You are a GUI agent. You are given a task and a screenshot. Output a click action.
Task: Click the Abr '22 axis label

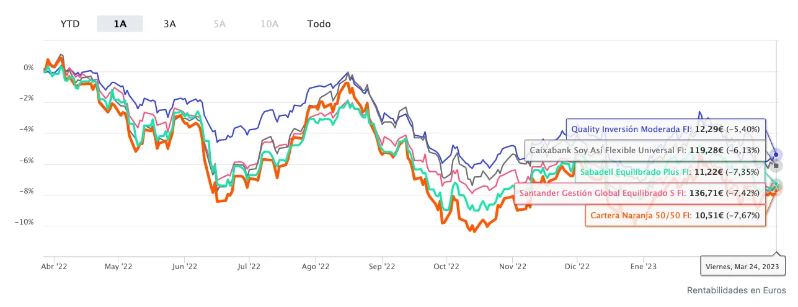coord(54,267)
